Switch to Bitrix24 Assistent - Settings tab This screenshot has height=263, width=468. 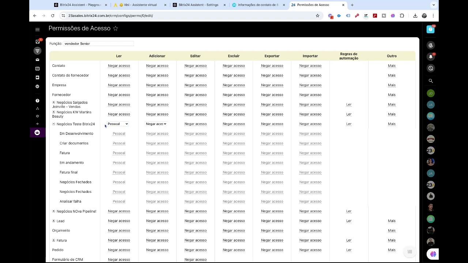[x=199, y=5]
